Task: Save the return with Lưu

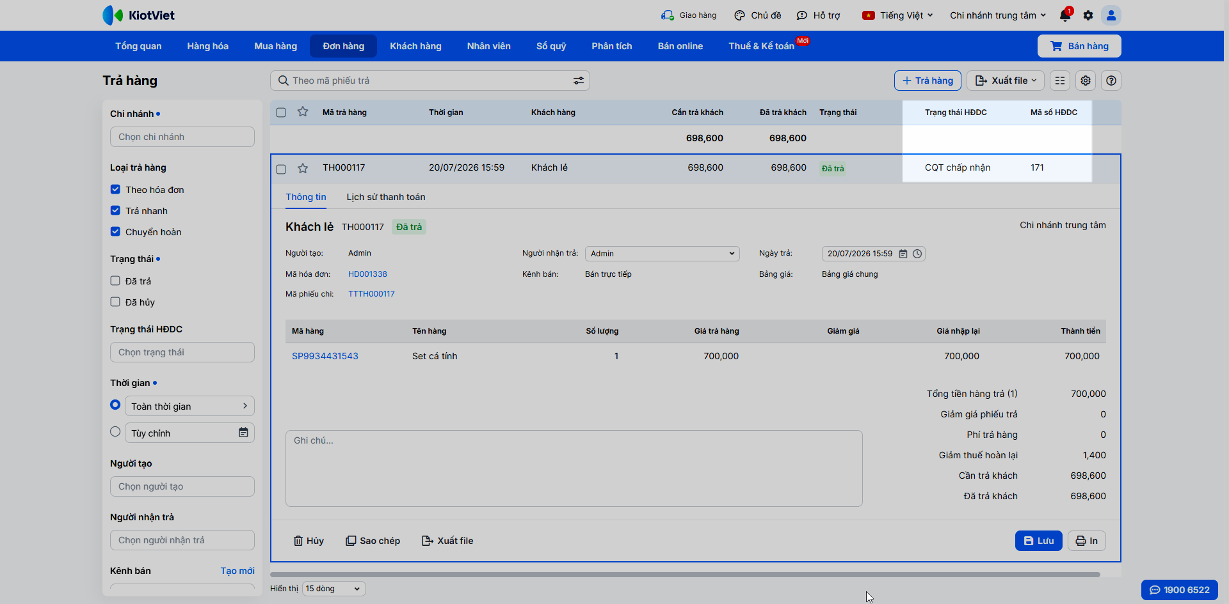Action: [x=1039, y=541]
